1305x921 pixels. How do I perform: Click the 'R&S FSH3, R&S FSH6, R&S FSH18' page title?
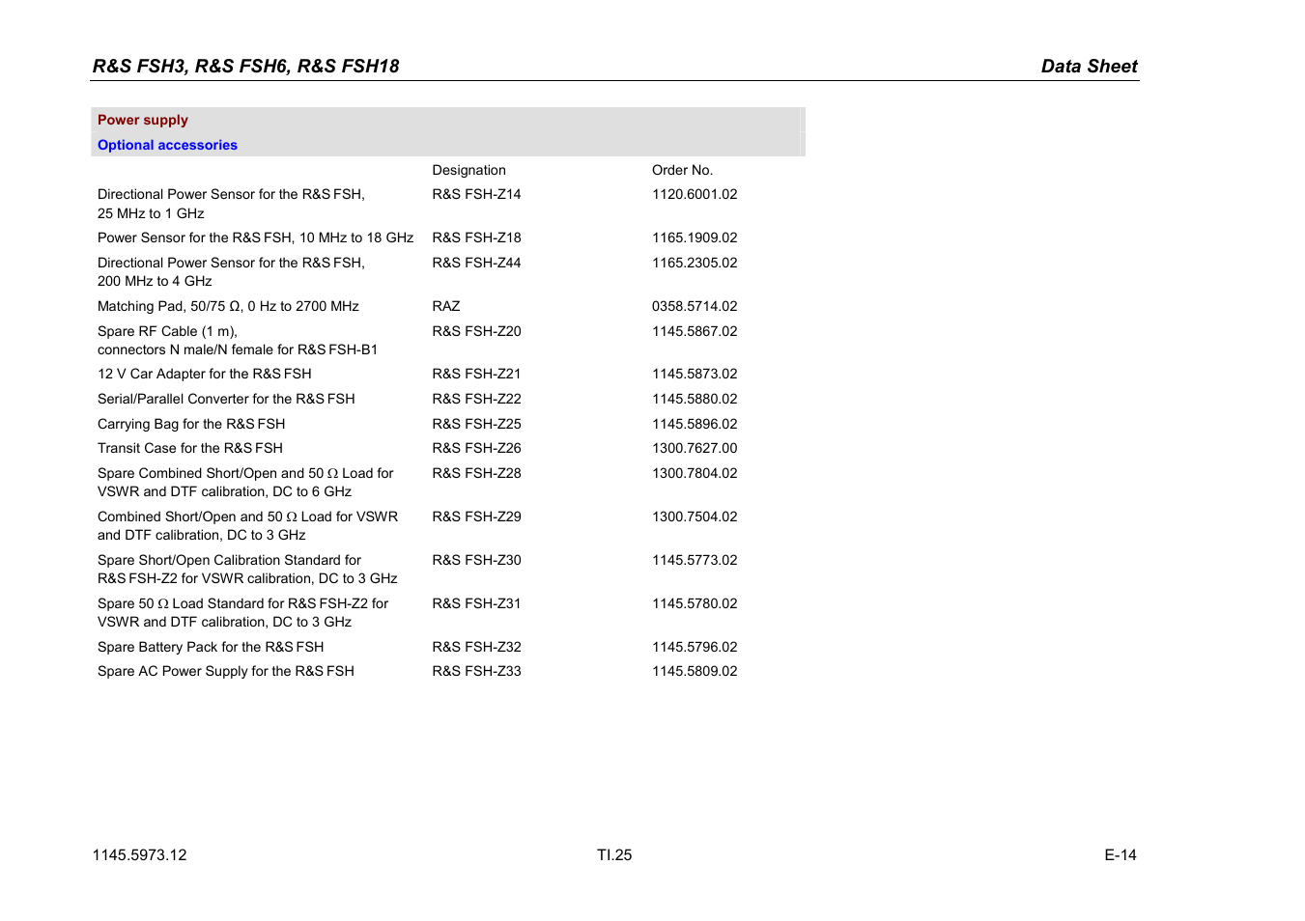click(x=246, y=67)
